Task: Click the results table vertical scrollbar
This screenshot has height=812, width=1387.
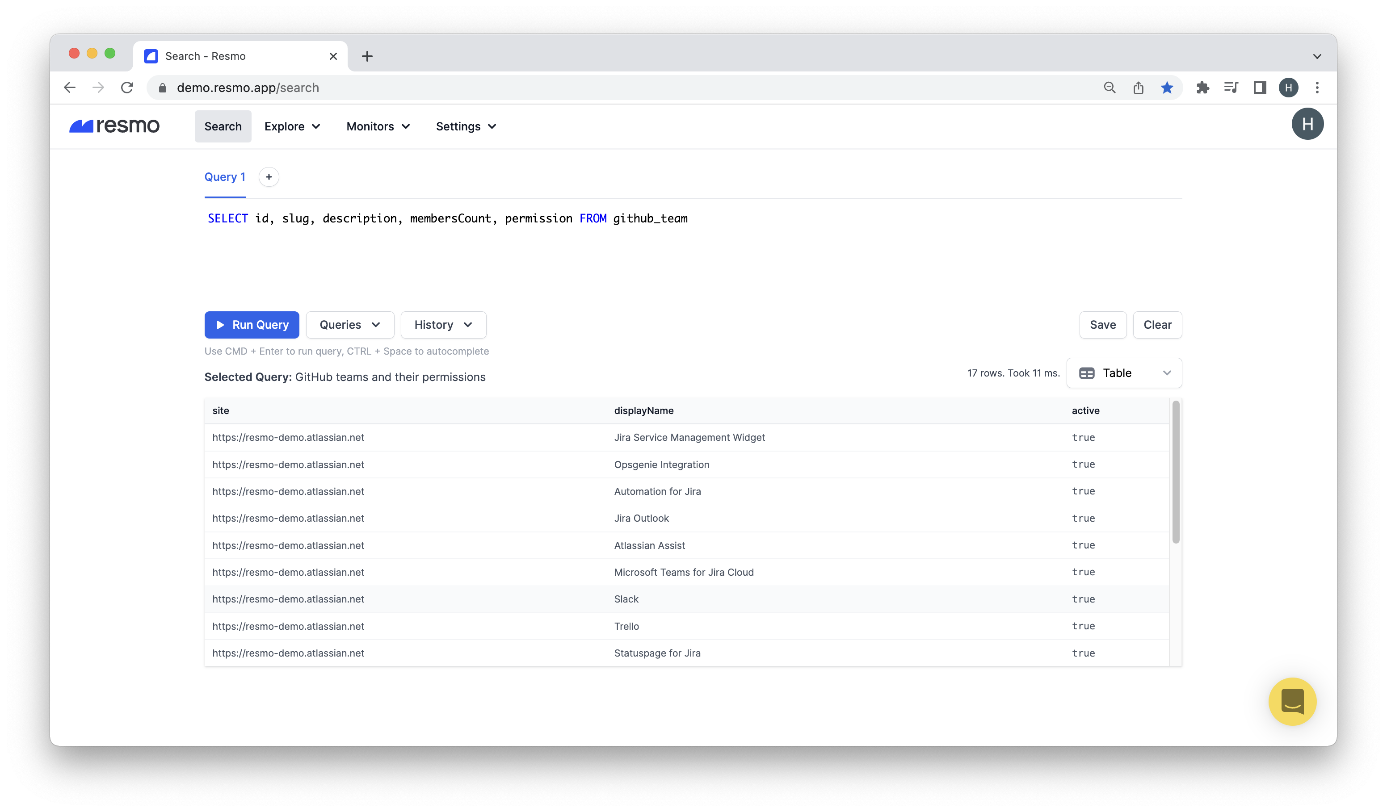Action: click(1176, 473)
